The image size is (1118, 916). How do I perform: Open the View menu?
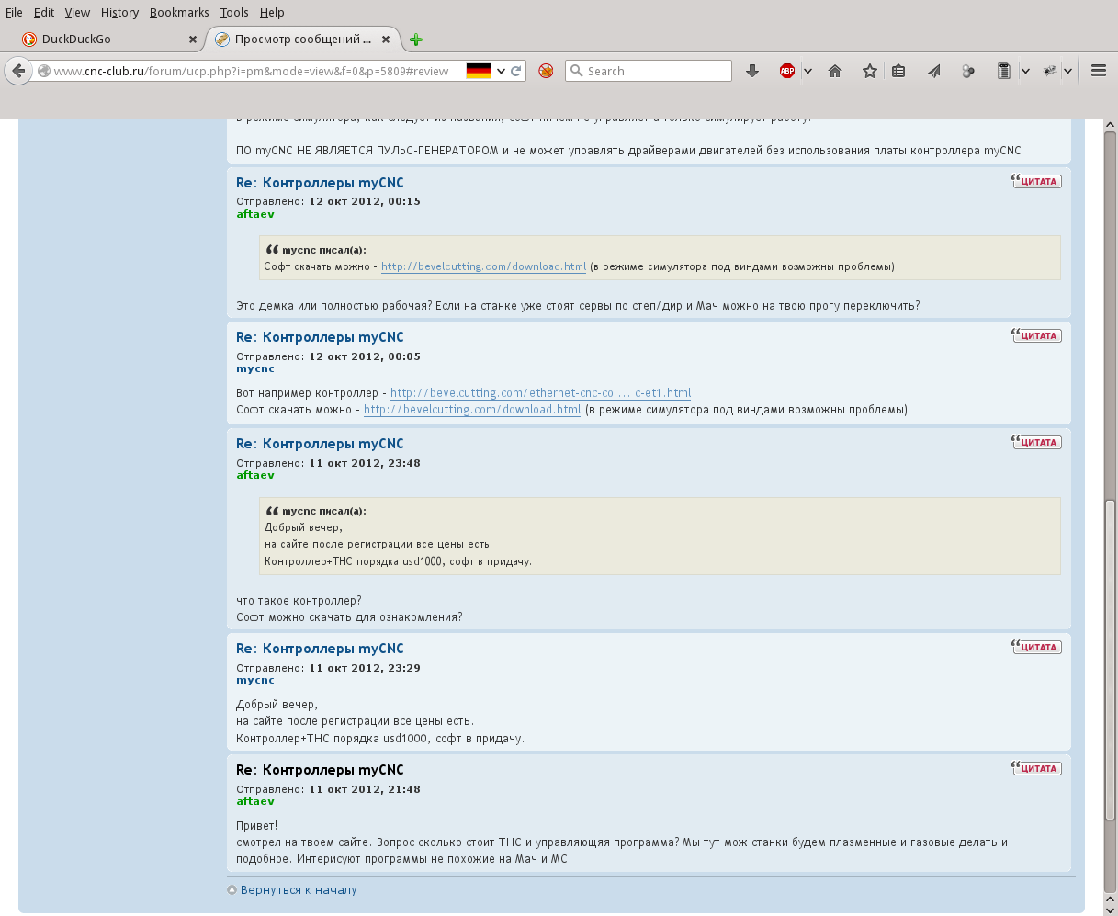click(x=77, y=12)
